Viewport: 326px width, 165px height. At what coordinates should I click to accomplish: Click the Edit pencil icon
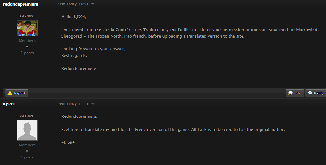tap(290, 93)
